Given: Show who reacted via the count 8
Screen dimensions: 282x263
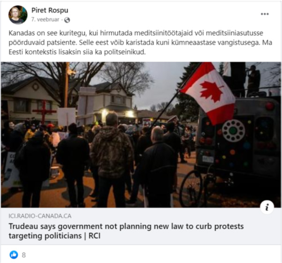Looking at the screenshot, I should click(24, 255).
